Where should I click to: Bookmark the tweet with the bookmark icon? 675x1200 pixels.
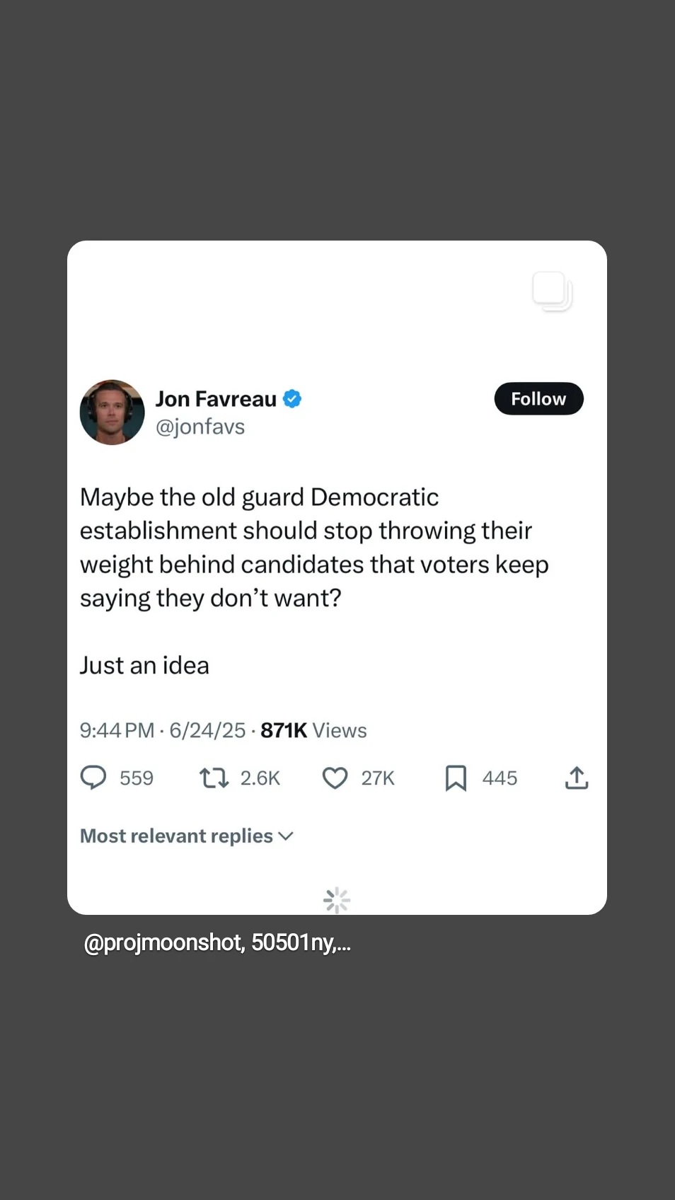[456, 778]
